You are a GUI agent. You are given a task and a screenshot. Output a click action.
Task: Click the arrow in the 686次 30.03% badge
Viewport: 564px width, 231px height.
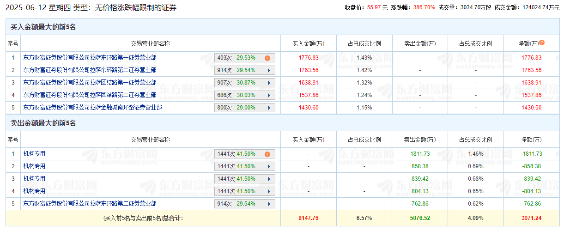pyautogui.click(x=268, y=95)
